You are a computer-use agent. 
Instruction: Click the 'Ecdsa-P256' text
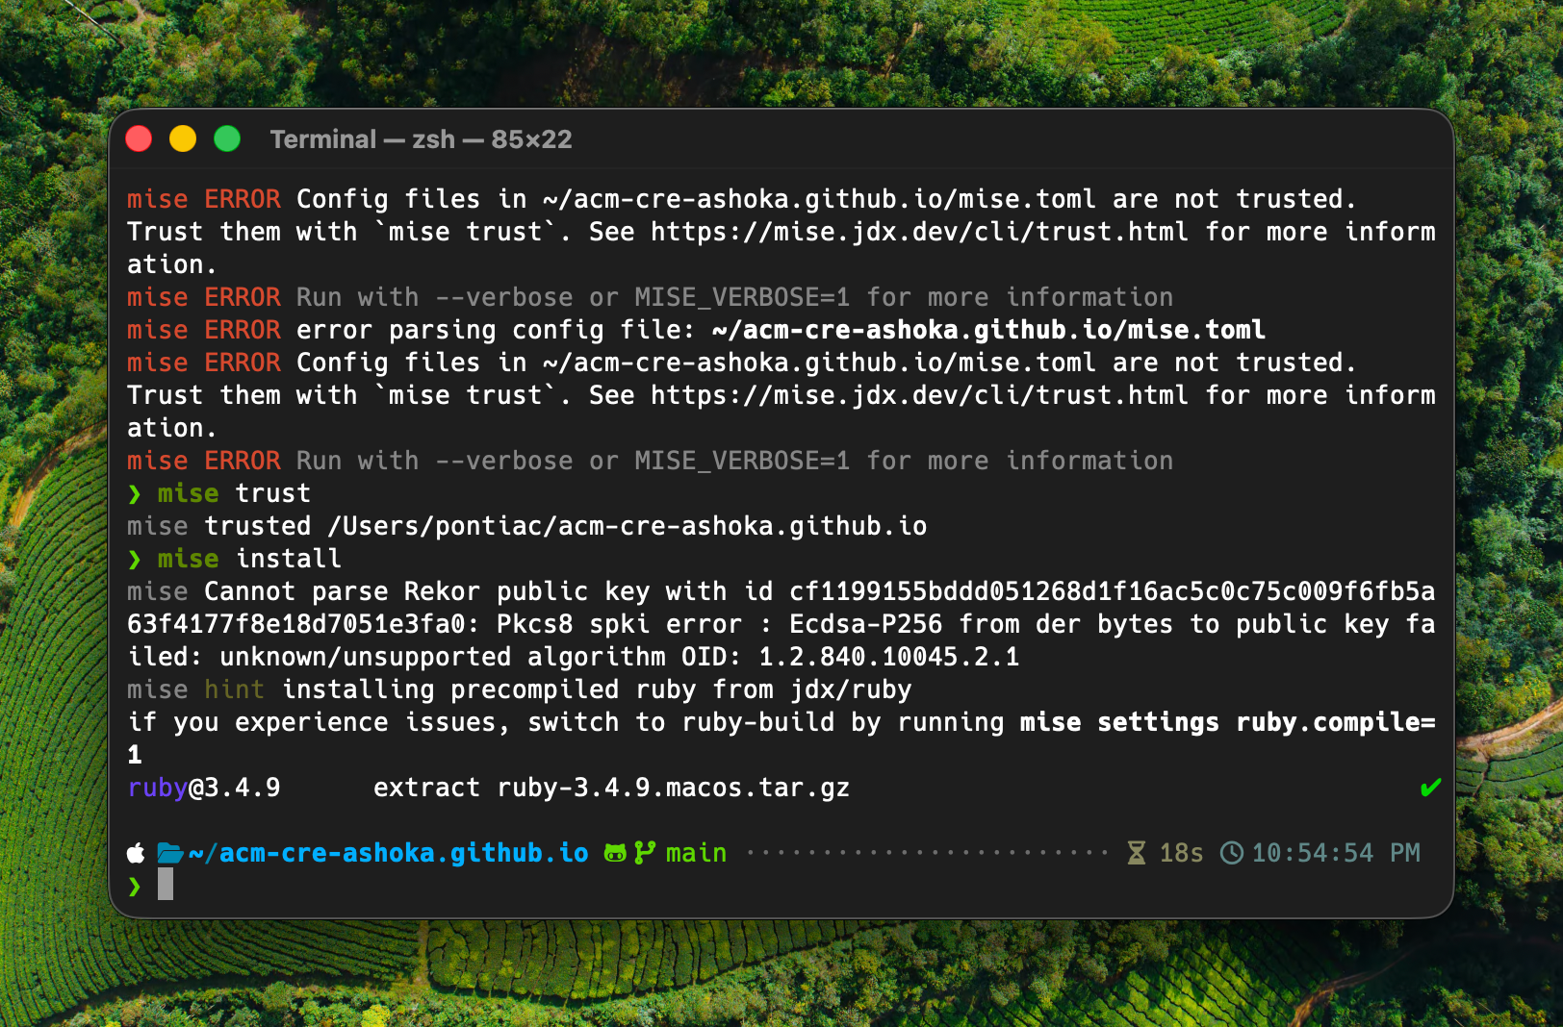(865, 624)
